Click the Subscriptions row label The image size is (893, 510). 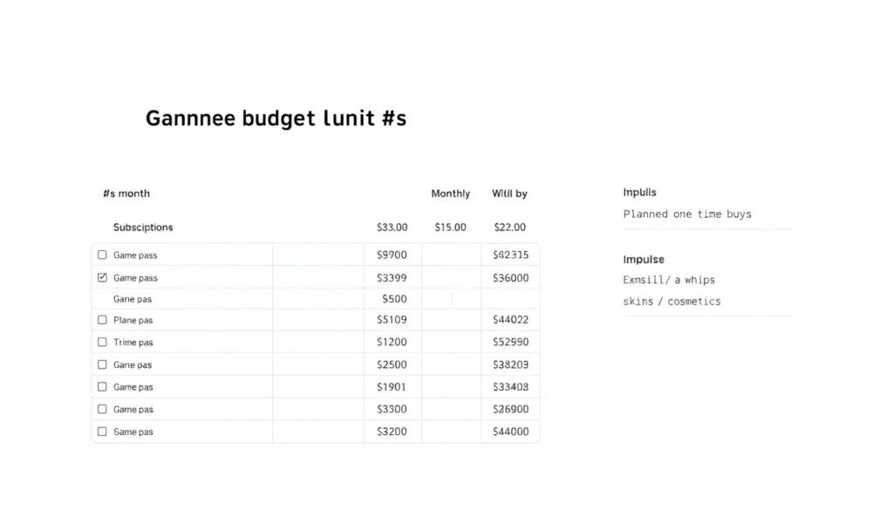point(143,227)
